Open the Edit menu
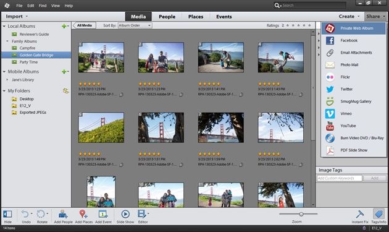 (x=30, y=6)
